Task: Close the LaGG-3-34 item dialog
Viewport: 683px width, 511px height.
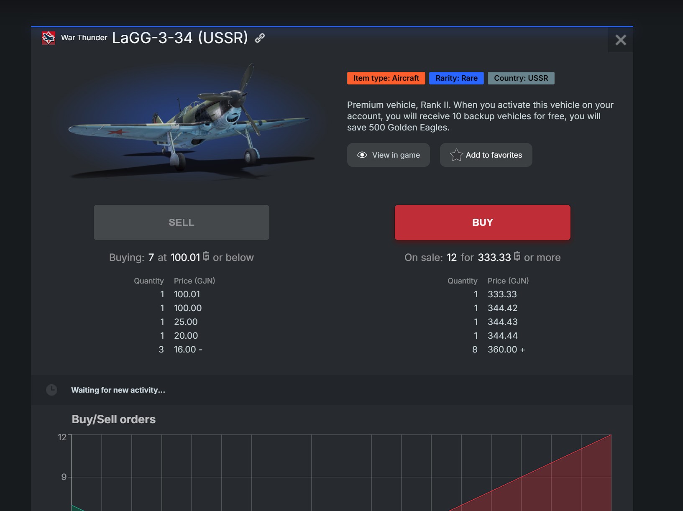Action: click(x=621, y=40)
